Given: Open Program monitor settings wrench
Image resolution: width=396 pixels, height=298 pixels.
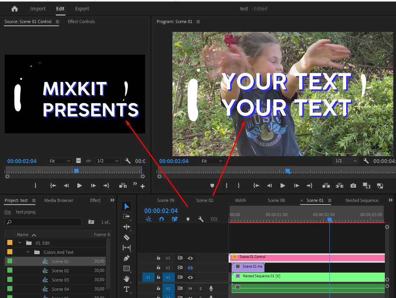Looking at the screenshot, I should tap(366, 161).
